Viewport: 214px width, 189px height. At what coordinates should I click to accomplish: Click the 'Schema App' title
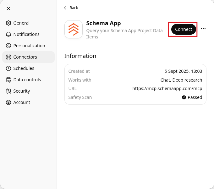click(103, 23)
